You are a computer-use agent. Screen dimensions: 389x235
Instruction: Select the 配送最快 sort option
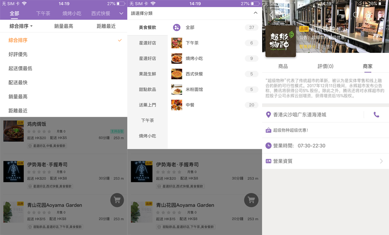18,82
